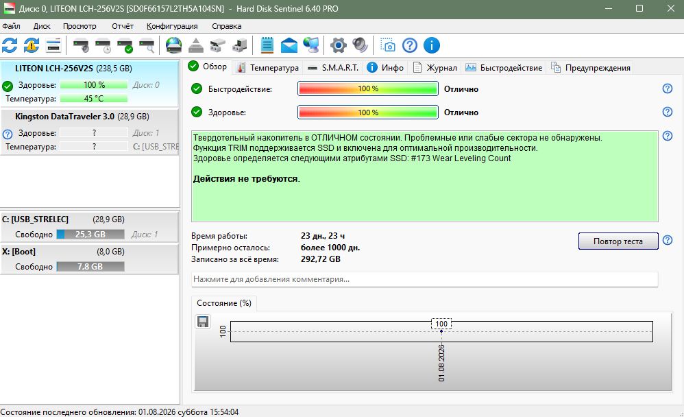
Task: Click the 25,3 GB free space bar
Action: 90,235
